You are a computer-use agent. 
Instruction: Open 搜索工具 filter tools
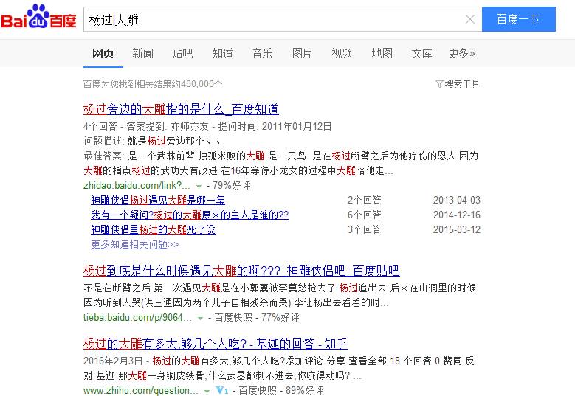pyautogui.click(x=458, y=84)
